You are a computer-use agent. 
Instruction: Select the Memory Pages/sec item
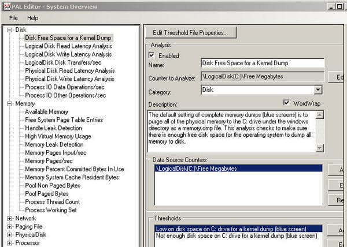pos(49,161)
